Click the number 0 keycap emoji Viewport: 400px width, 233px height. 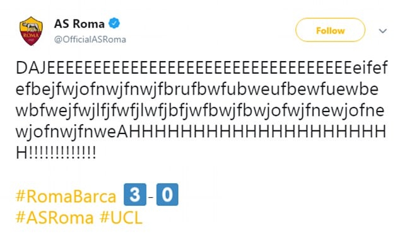[x=167, y=195]
